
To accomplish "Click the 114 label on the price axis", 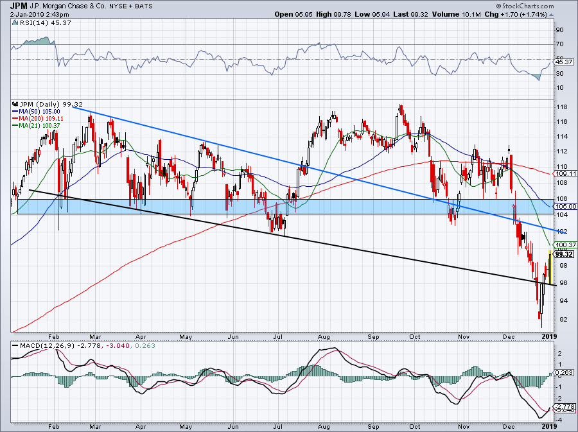I will click(x=561, y=137).
